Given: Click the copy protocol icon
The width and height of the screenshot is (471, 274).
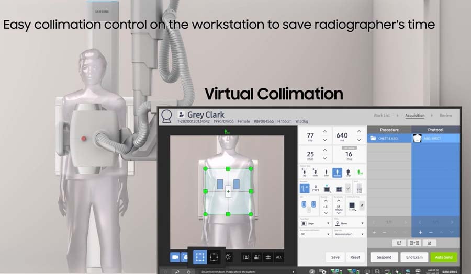Looking at the screenshot, I should point(414,243).
